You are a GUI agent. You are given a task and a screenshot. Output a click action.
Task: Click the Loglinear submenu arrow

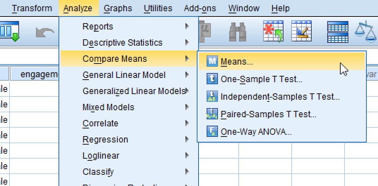click(x=187, y=156)
